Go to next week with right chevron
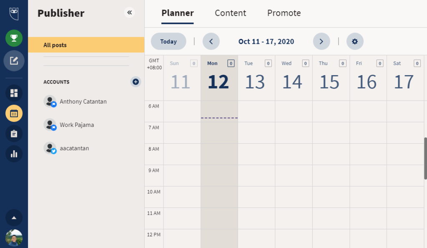427x248 pixels. tap(322, 41)
